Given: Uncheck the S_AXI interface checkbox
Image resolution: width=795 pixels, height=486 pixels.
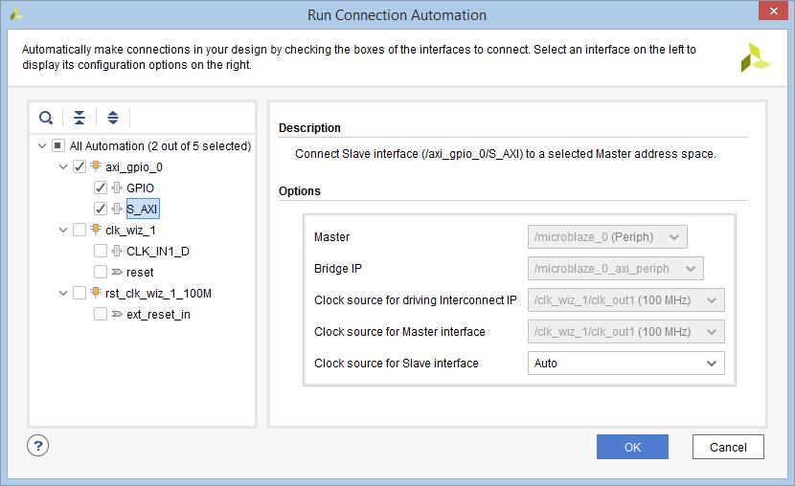Looking at the screenshot, I should (101, 209).
